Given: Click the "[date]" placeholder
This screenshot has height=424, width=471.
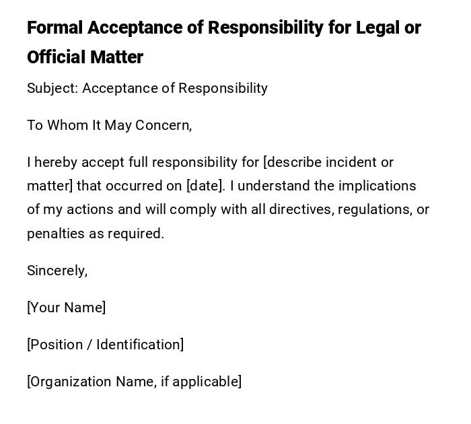Looking at the screenshot, I should pyautogui.click(x=205, y=186).
